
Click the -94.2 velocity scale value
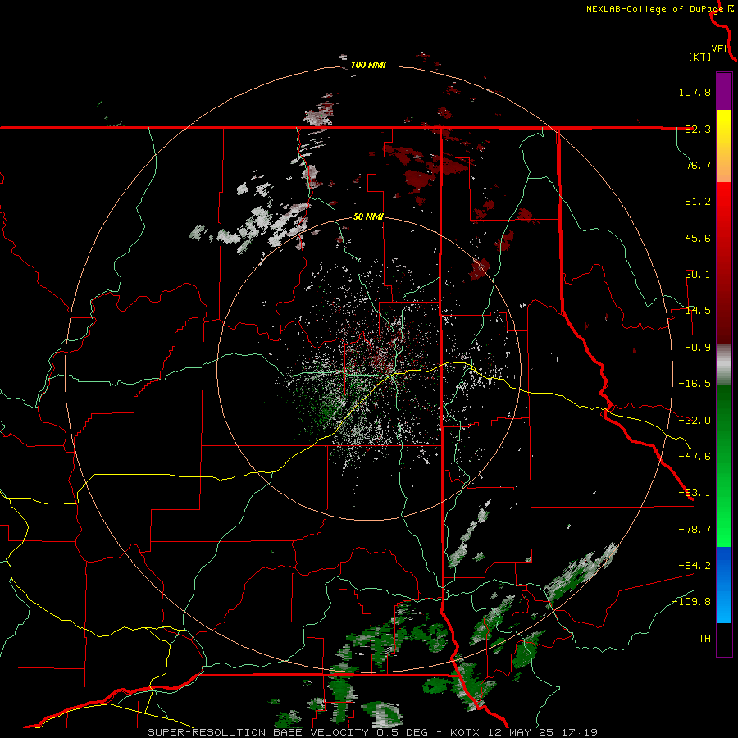(x=695, y=566)
